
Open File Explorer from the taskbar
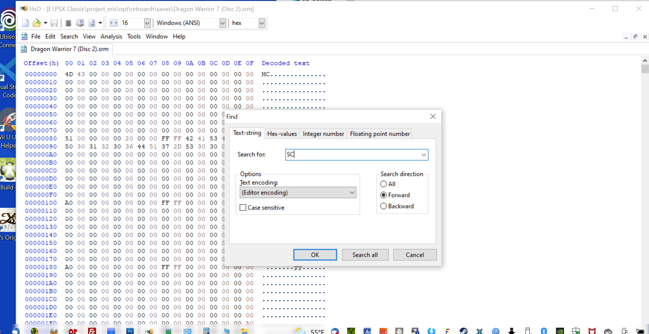point(245,331)
